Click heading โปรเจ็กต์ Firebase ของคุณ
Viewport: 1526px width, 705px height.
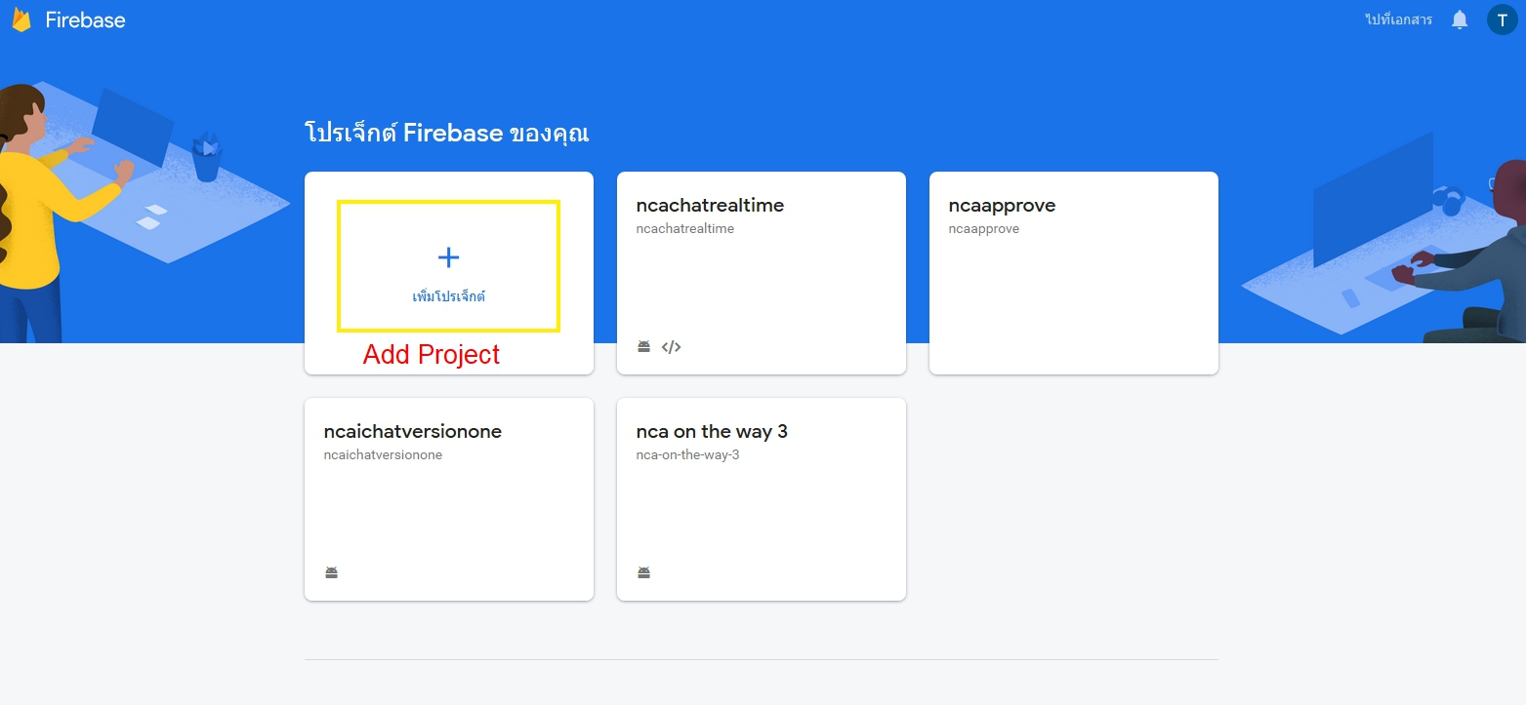point(447,133)
